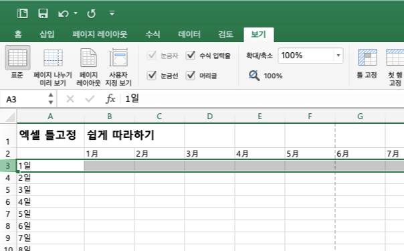Click the workbook panel icon in title bar
The image size is (404, 251).
click(22, 13)
